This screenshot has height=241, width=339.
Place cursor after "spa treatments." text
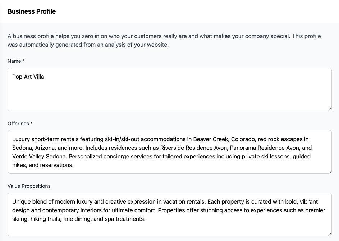146,219
